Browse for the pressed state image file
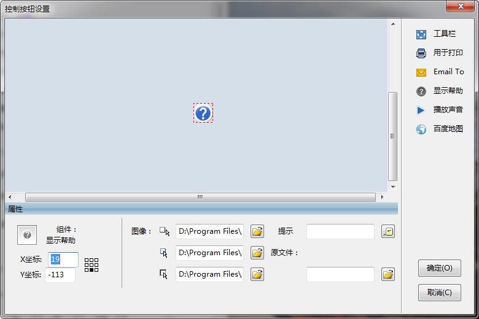The image size is (479, 319). 257,274
